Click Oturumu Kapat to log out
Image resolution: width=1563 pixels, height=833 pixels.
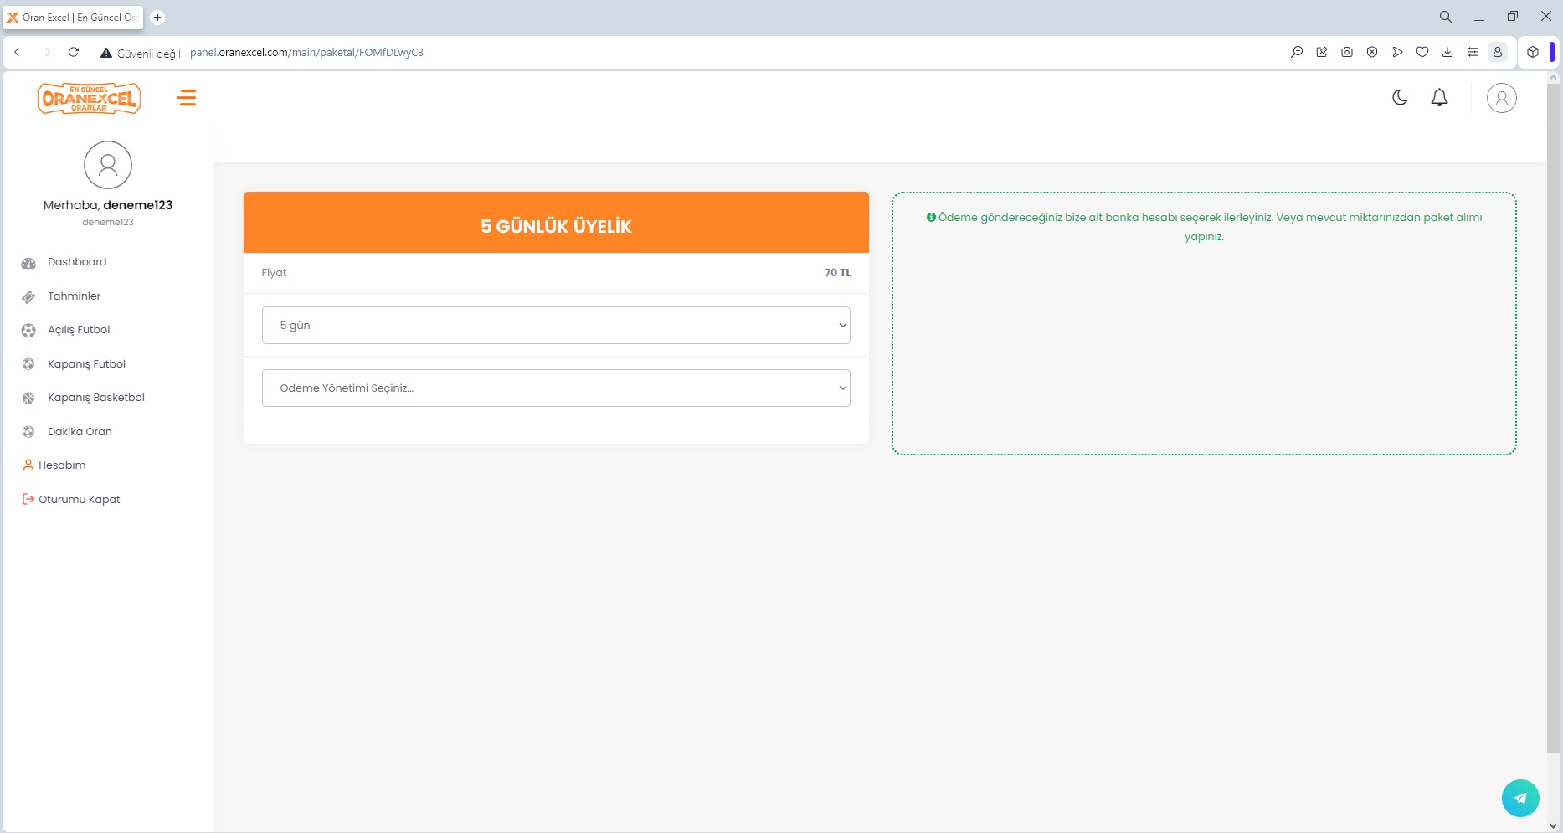point(79,500)
